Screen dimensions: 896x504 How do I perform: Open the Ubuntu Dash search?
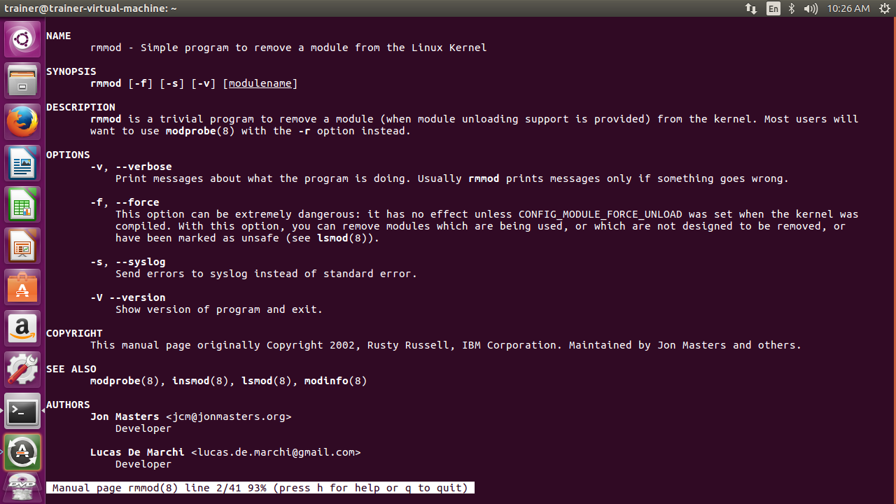pos(22,39)
